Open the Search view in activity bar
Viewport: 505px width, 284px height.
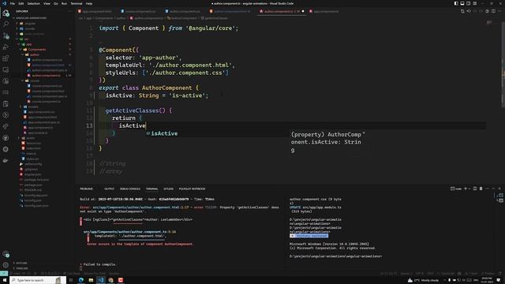coord(6,24)
